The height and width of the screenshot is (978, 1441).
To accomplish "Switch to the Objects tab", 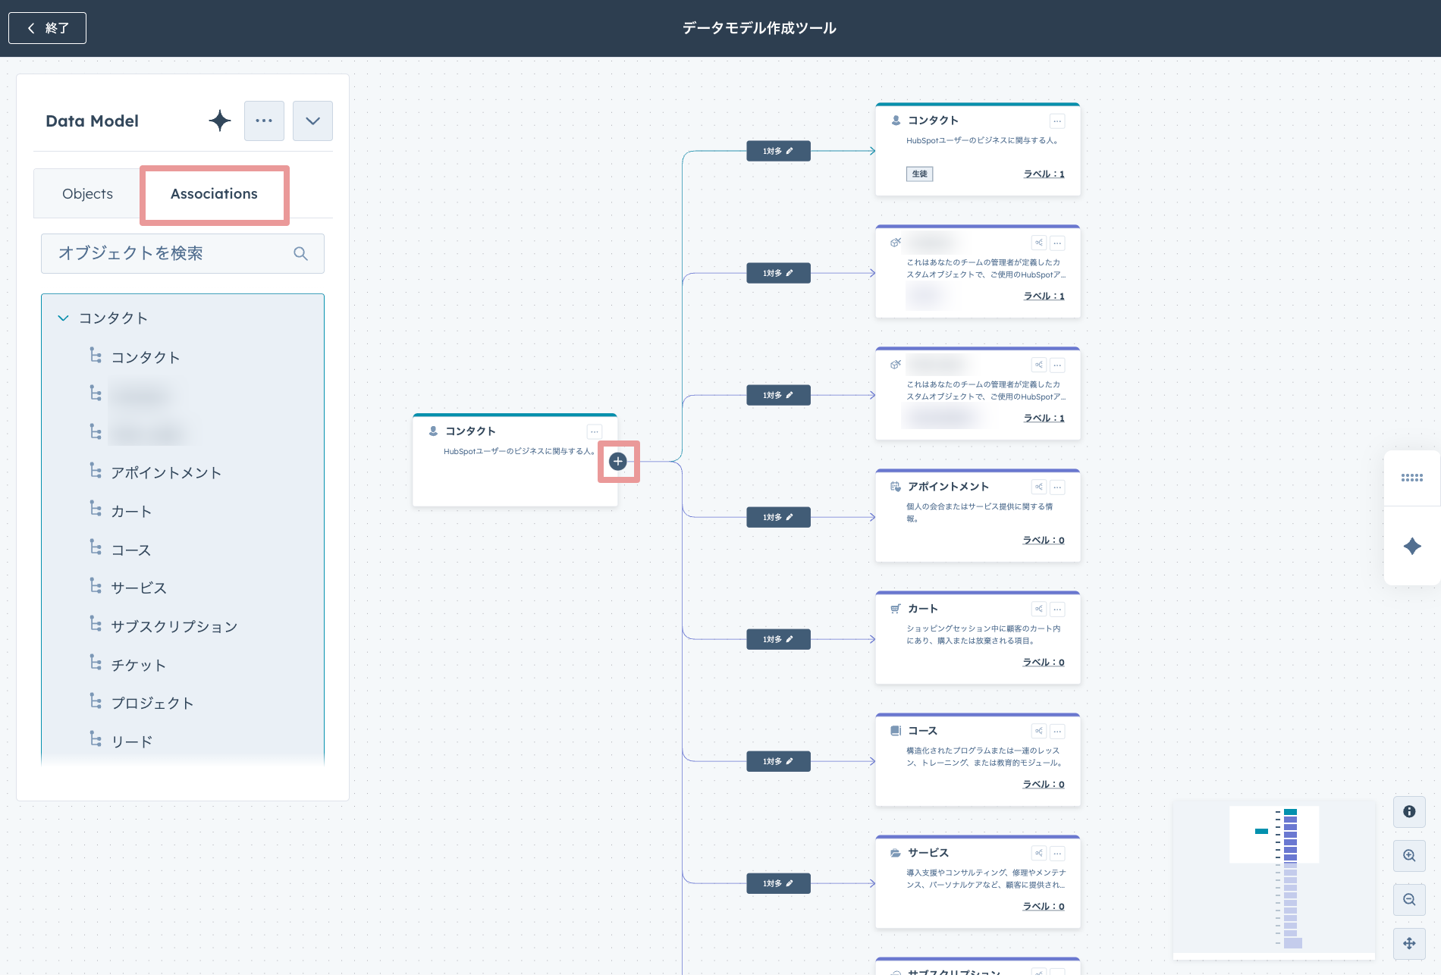I will click(87, 194).
